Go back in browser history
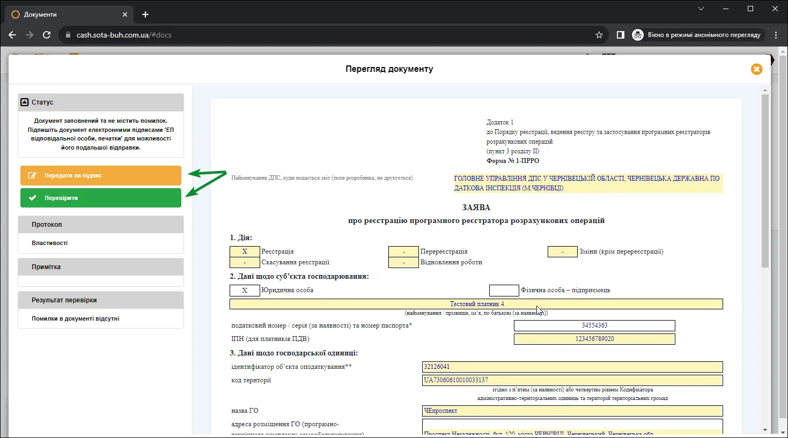Viewport: 788px width, 438px height. [x=12, y=35]
